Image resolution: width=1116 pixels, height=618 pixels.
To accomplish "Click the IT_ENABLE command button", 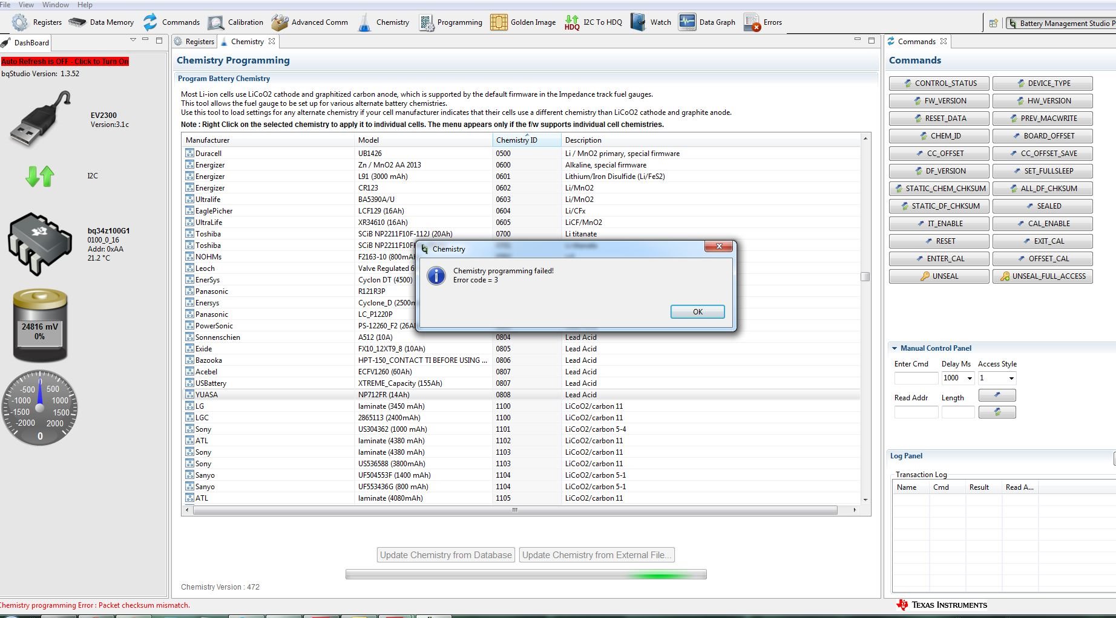I will (939, 224).
